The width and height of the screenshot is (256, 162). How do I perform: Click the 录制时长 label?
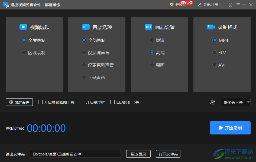(15, 129)
